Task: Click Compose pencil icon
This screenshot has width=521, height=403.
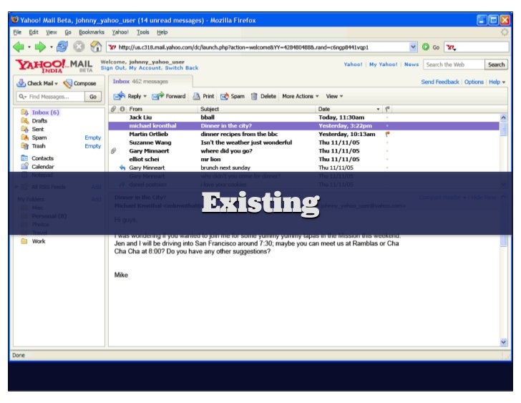Action: [69, 83]
